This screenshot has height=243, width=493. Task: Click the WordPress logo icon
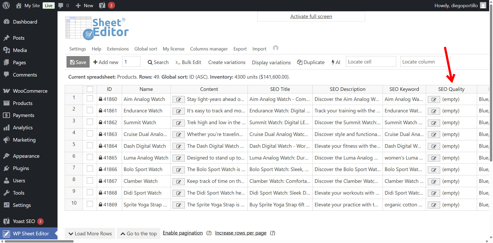pos(6,5)
